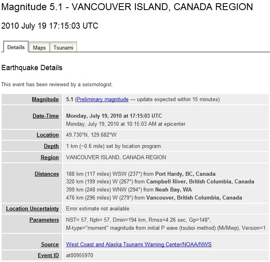270x262 pixels.
Task: Open the Date-Time definition link
Action: click(x=46, y=116)
